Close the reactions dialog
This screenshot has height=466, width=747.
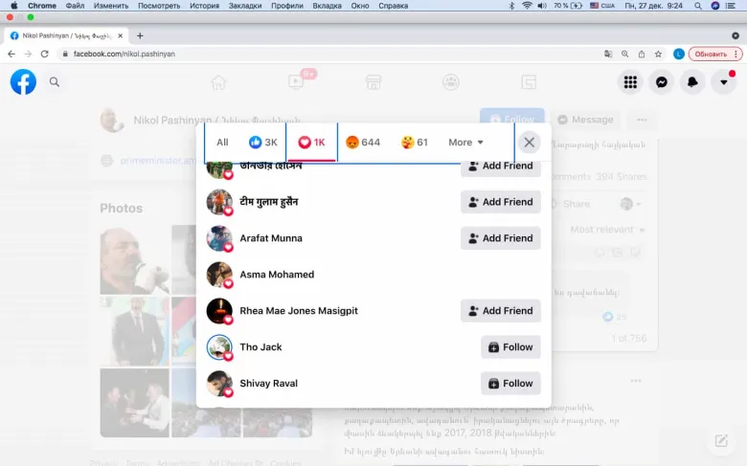point(530,143)
